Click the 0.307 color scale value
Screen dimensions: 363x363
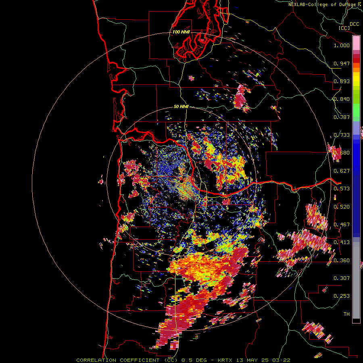342,278
